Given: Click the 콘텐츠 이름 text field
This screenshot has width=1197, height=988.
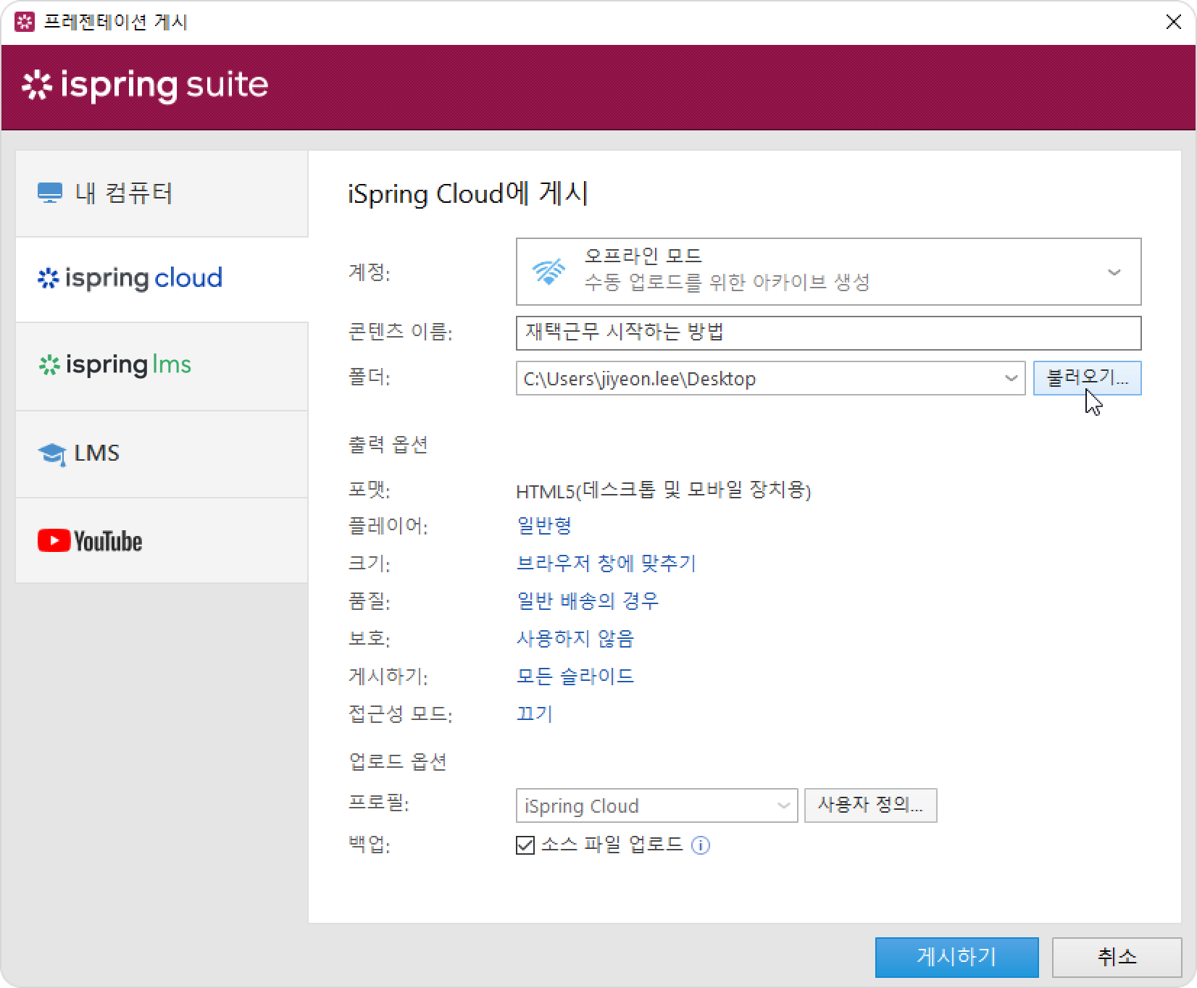Looking at the screenshot, I should click(827, 333).
